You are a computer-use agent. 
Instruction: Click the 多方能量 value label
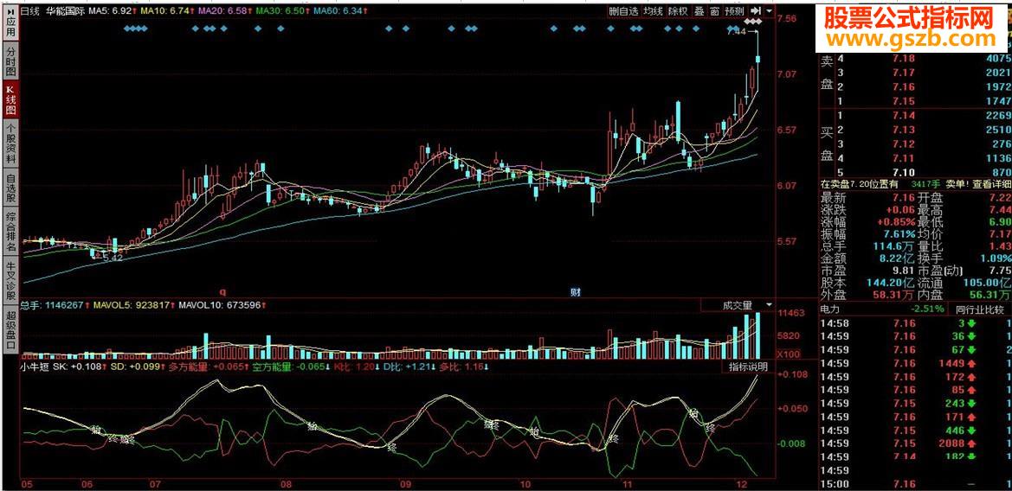coord(208,367)
